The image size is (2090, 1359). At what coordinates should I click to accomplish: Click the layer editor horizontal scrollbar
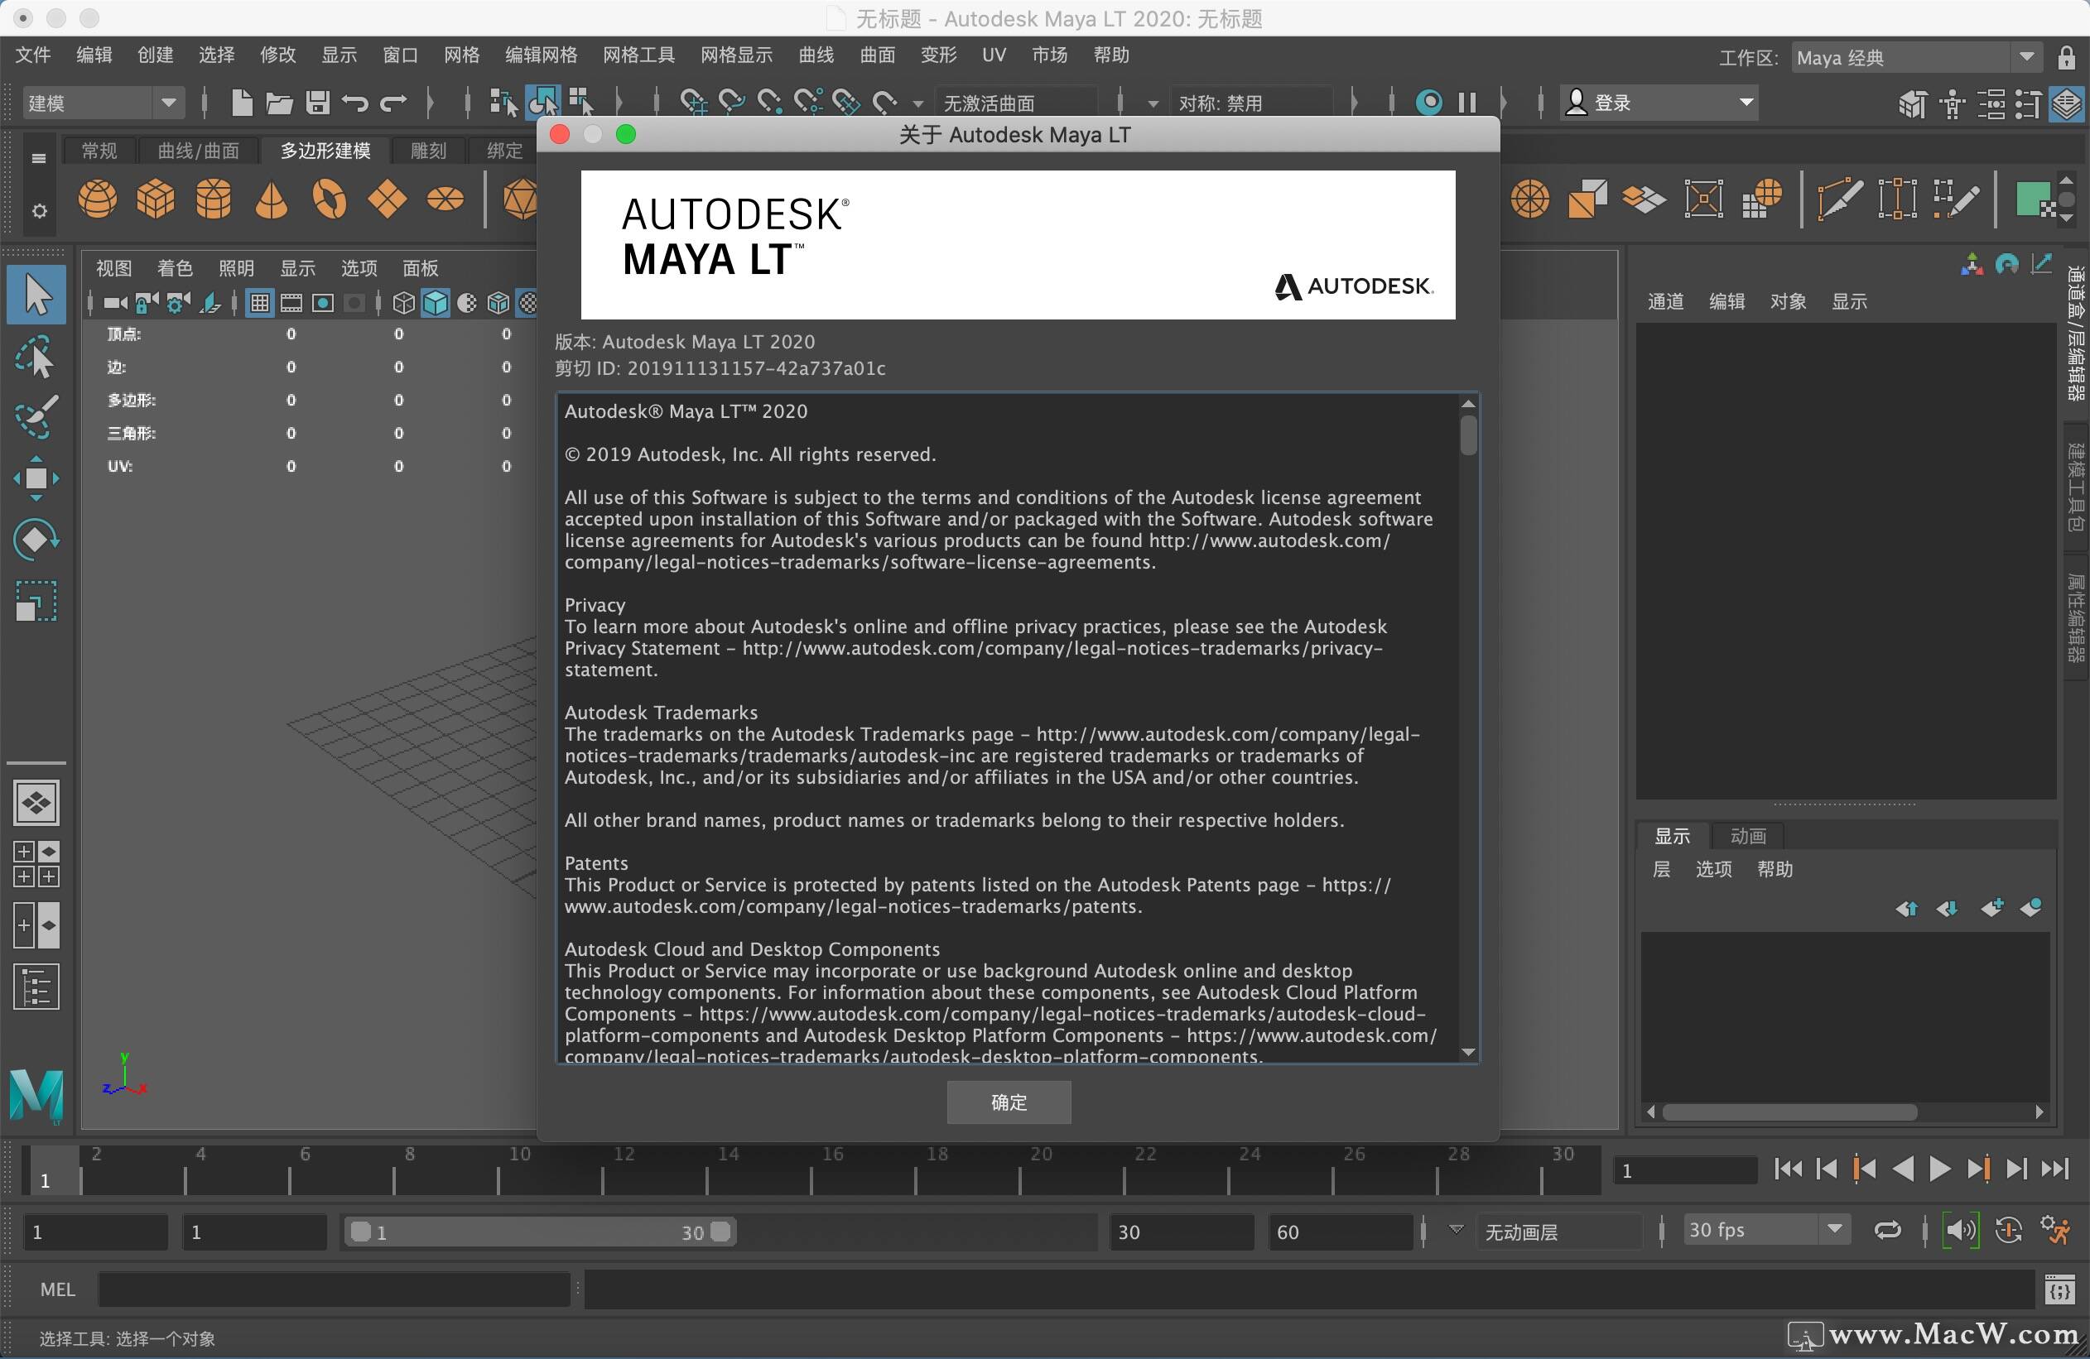(x=1789, y=1112)
